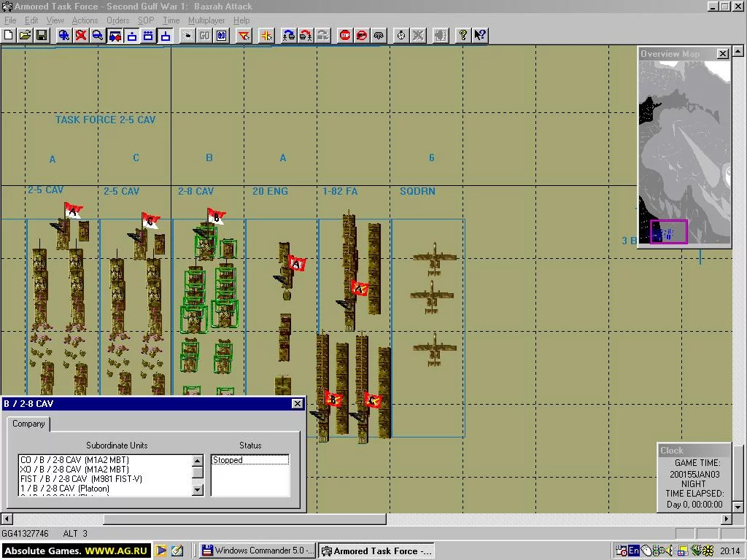Image resolution: width=747 pixels, height=560 pixels.
Task: Toggle the three-dot blue unit level button
Action: point(148,35)
